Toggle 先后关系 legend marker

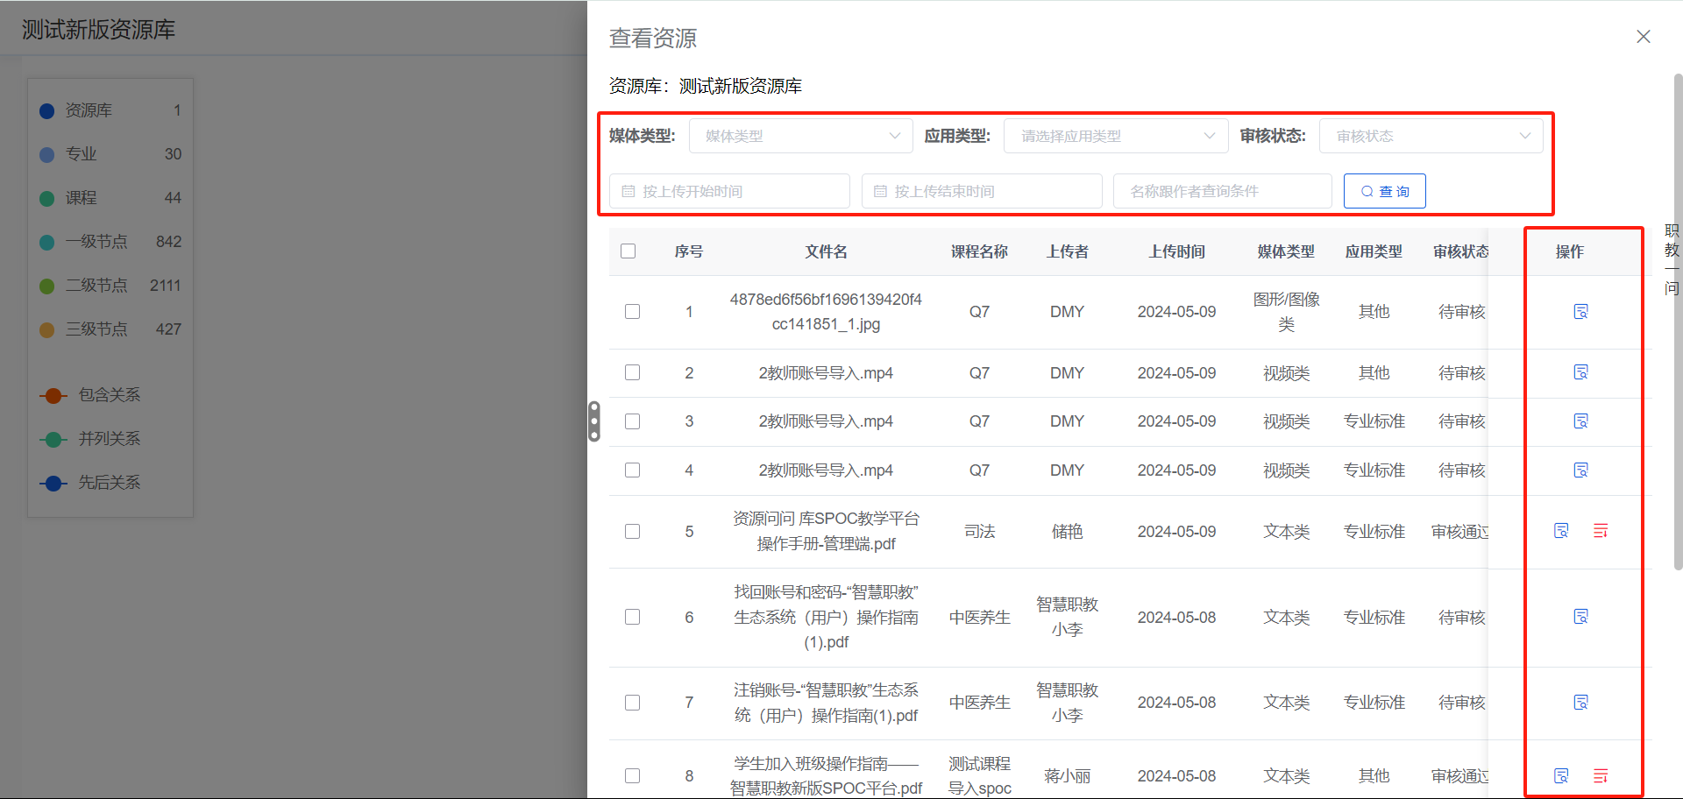point(53,484)
